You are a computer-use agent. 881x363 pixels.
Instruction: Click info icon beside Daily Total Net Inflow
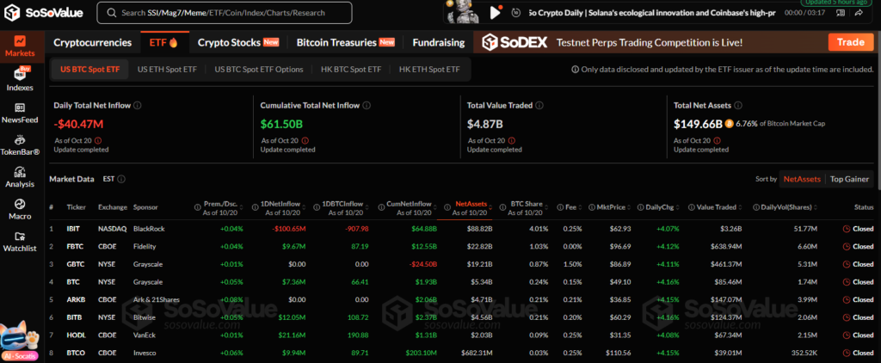138,105
